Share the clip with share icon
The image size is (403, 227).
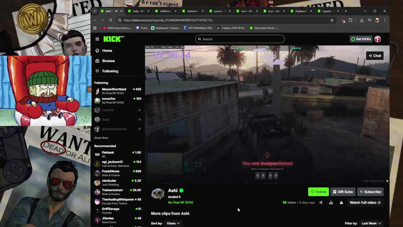321,203
